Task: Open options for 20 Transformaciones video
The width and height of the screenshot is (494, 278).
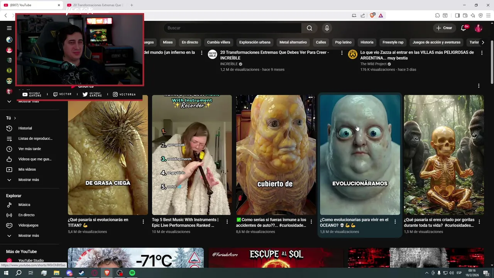Action: tap(342, 53)
